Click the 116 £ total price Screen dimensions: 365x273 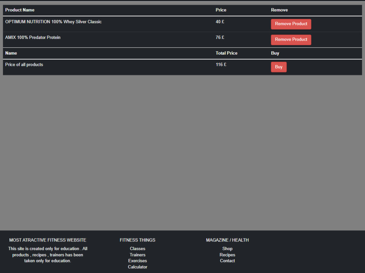coord(221,64)
